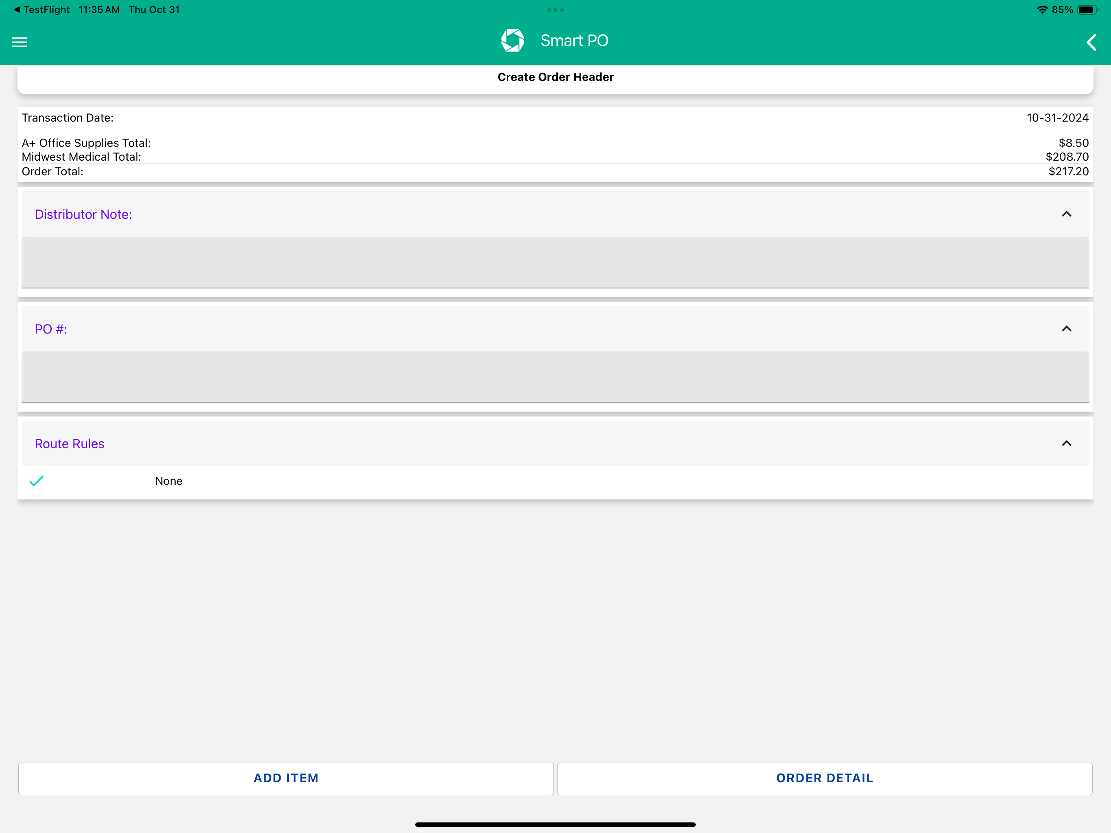
Task: Select the None route rule checkmark
Action: (x=37, y=481)
